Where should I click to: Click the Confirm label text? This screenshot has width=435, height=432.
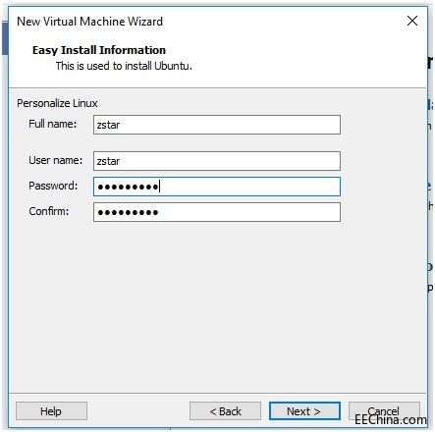pyautogui.click(x=49, y=211)
